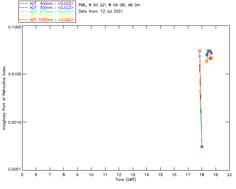Click the lowest data point near 18 GMT
This screenshot has width=236, height=189.
202,147
